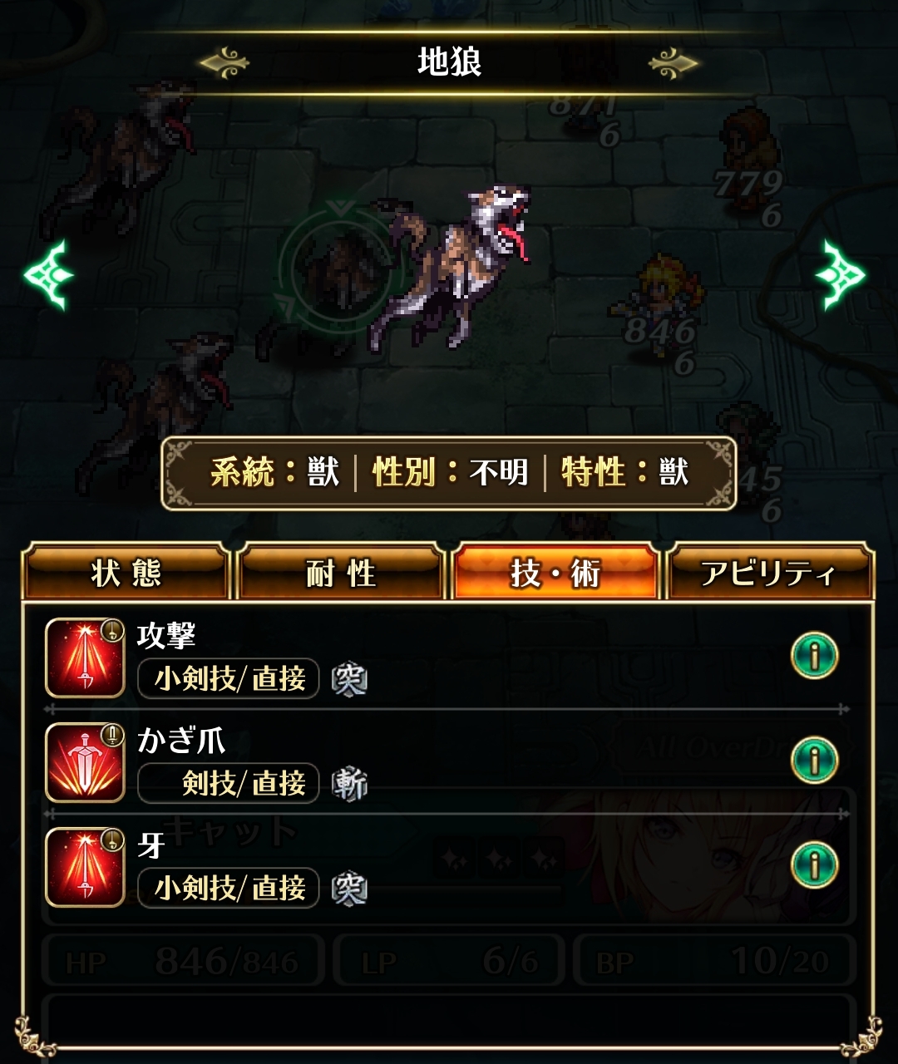Tap the 斬 attribute badge on かぎ爪
Image resolution: width=898 pixels, height=1064 pixels.
pyautogui.click(x=349, y=785)
